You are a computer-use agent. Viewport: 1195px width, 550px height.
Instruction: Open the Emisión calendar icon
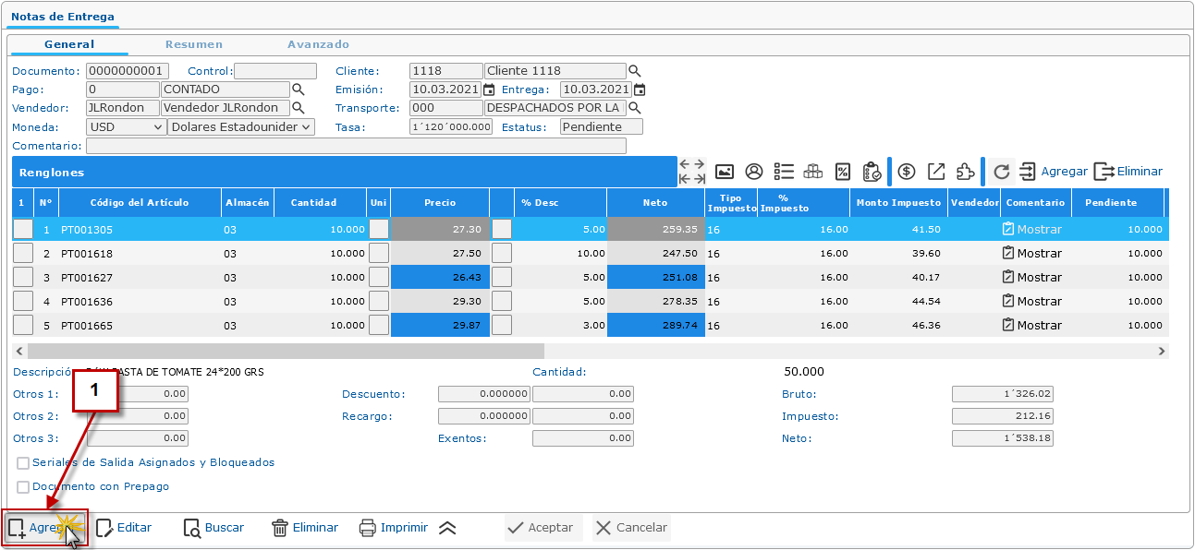click(x=489, y=90)
